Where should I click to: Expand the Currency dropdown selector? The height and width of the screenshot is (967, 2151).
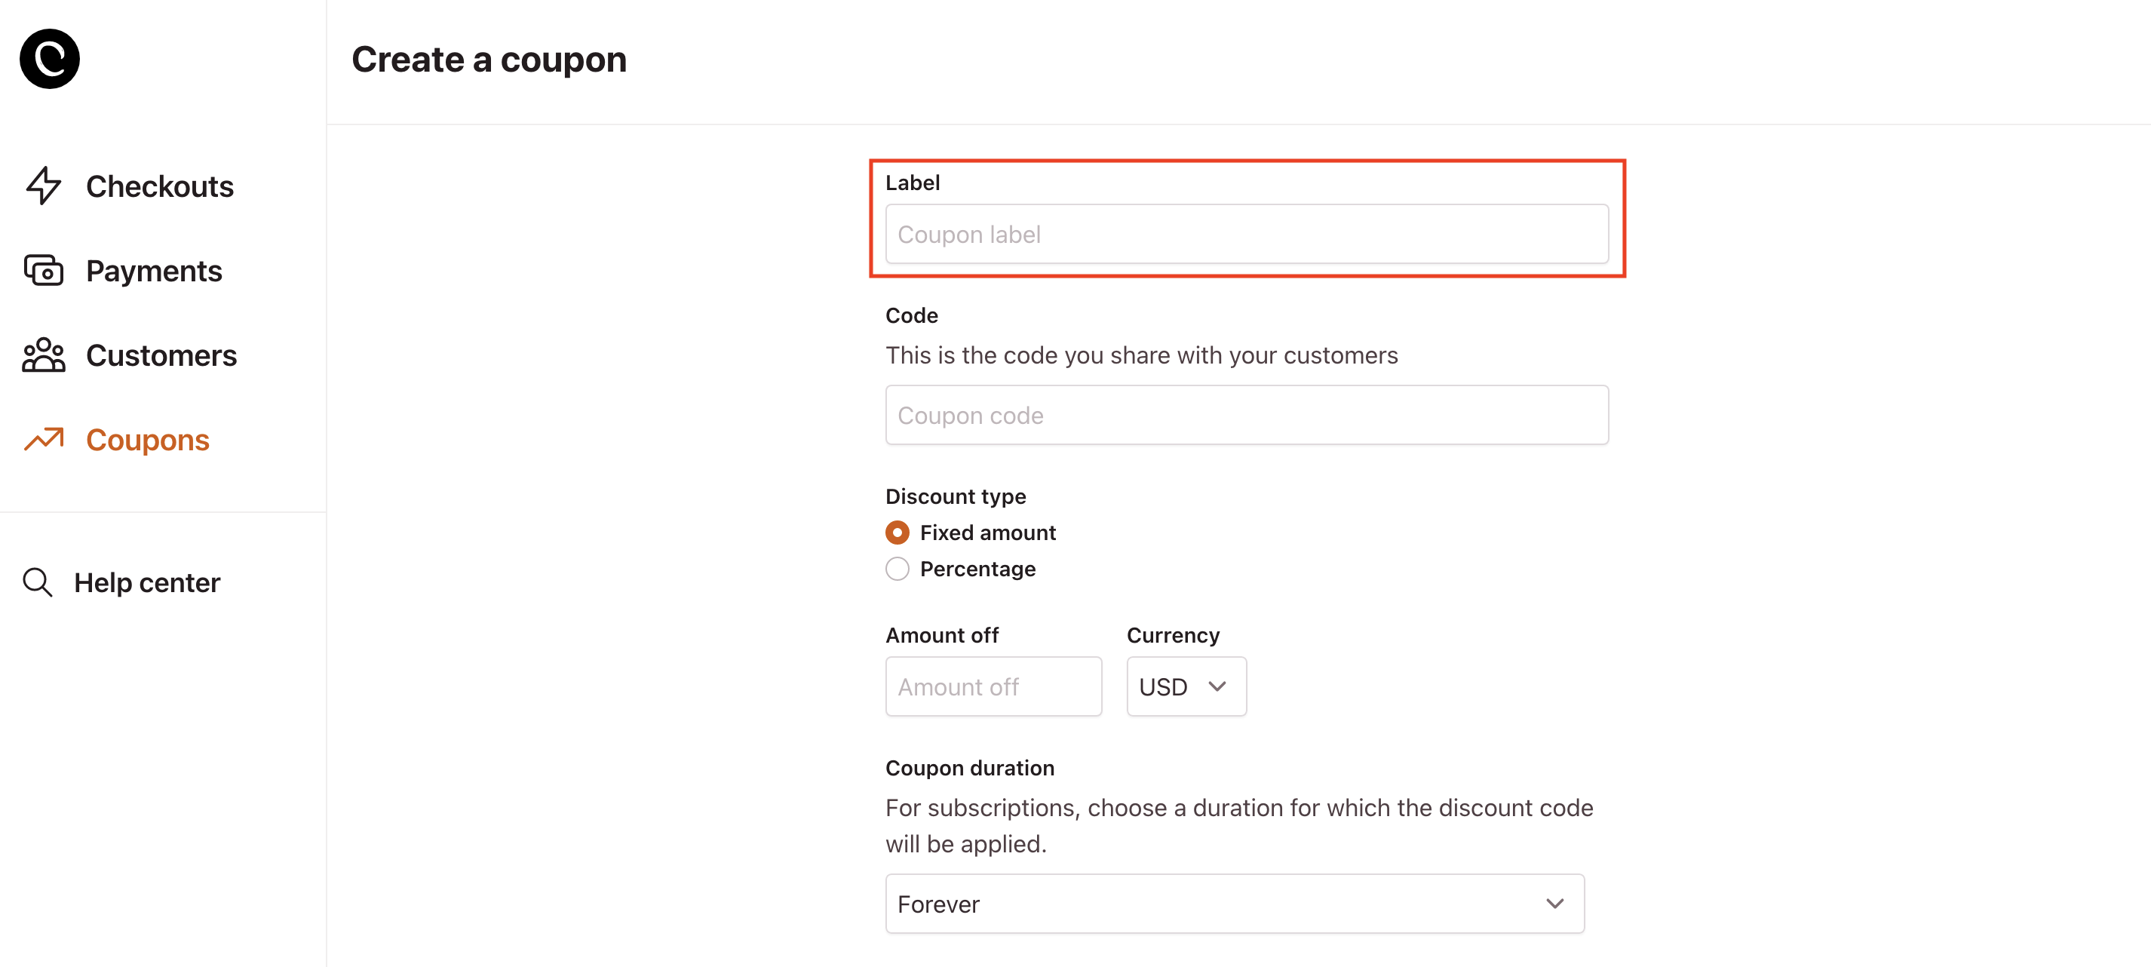pos(1184,686)
